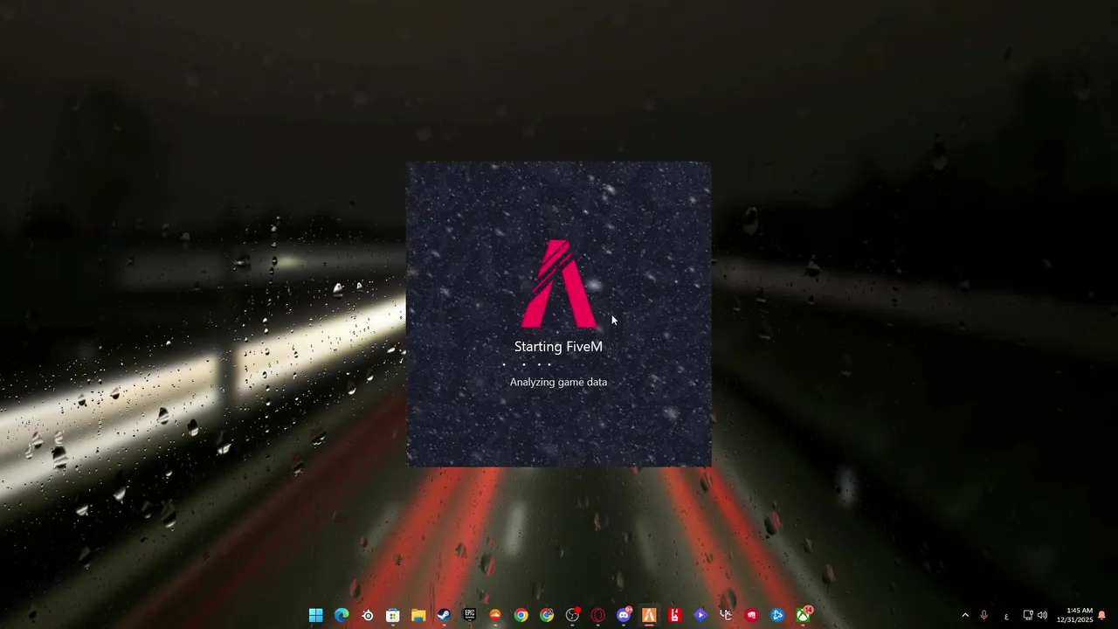Click the pink FiveM logo on the splash screen
This screenshot has width=1118, height=629.
559,284
